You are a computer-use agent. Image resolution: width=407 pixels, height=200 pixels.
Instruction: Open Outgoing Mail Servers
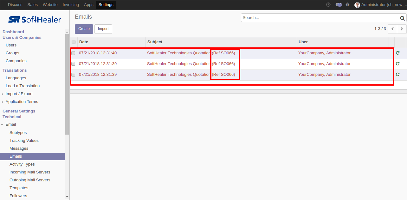[30, 180]
